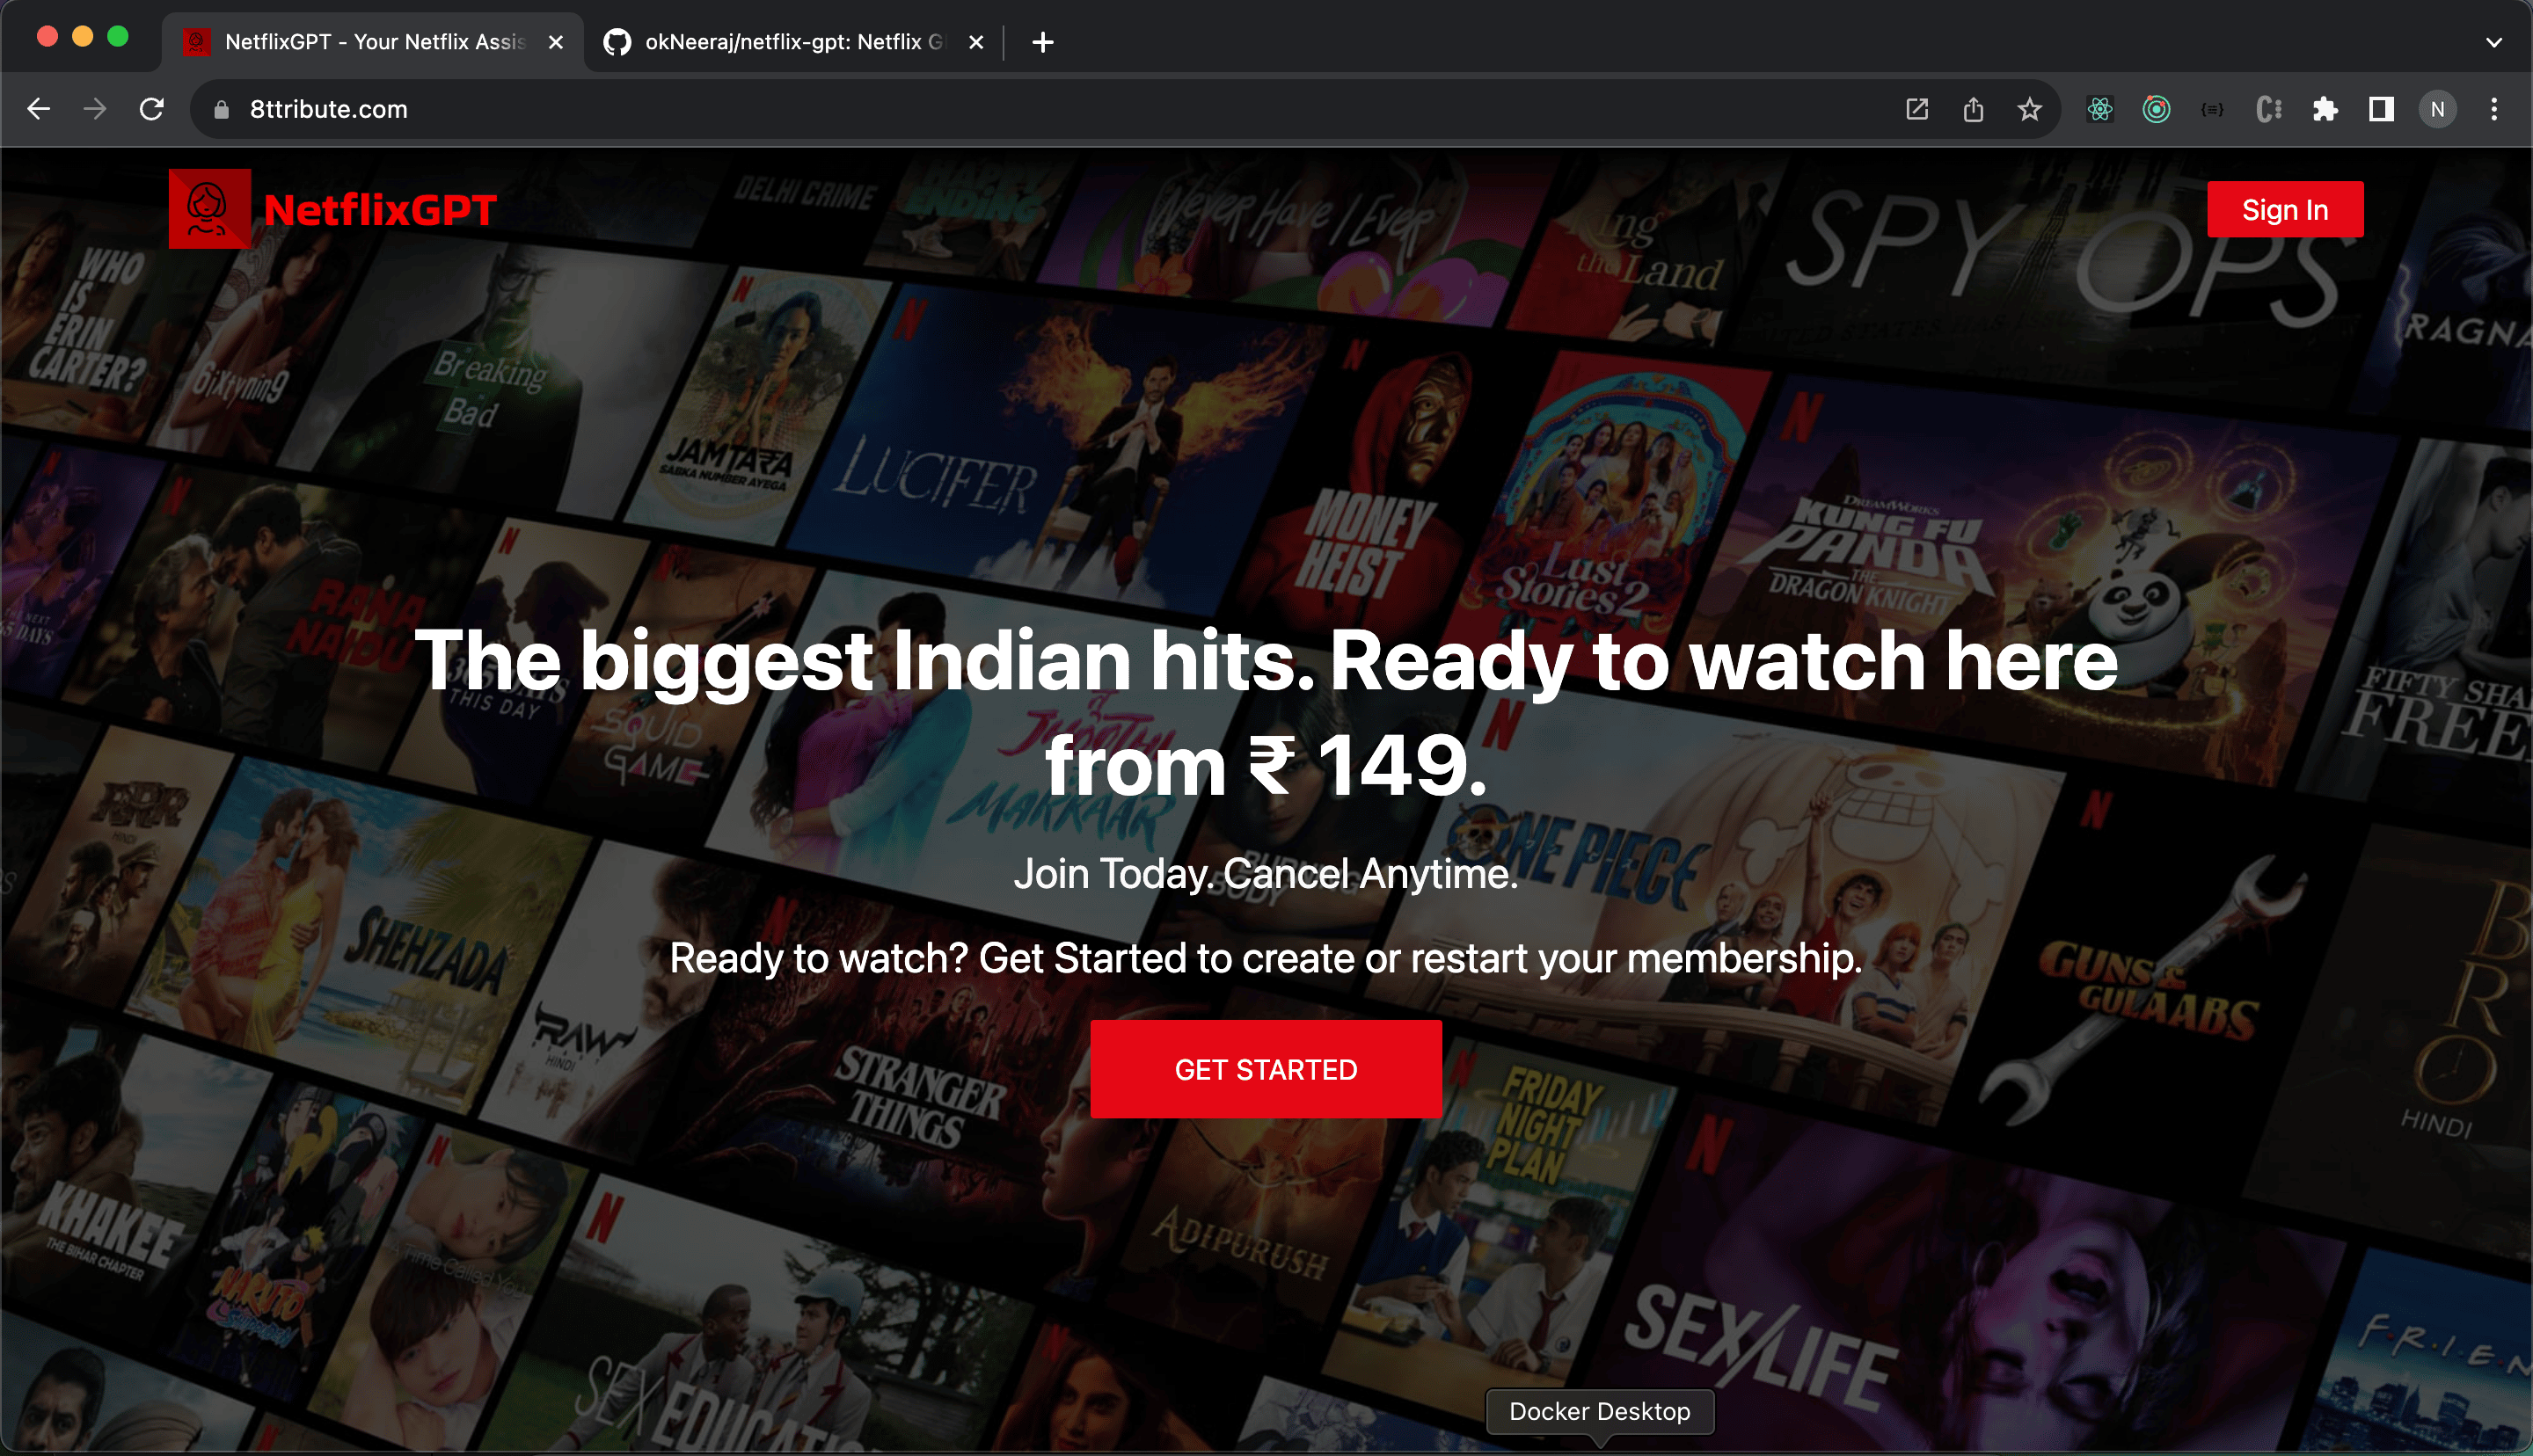Open a new browser tab
Image resolution: width=2533 pixels, height=1456 pixels.
point(1042,42)
